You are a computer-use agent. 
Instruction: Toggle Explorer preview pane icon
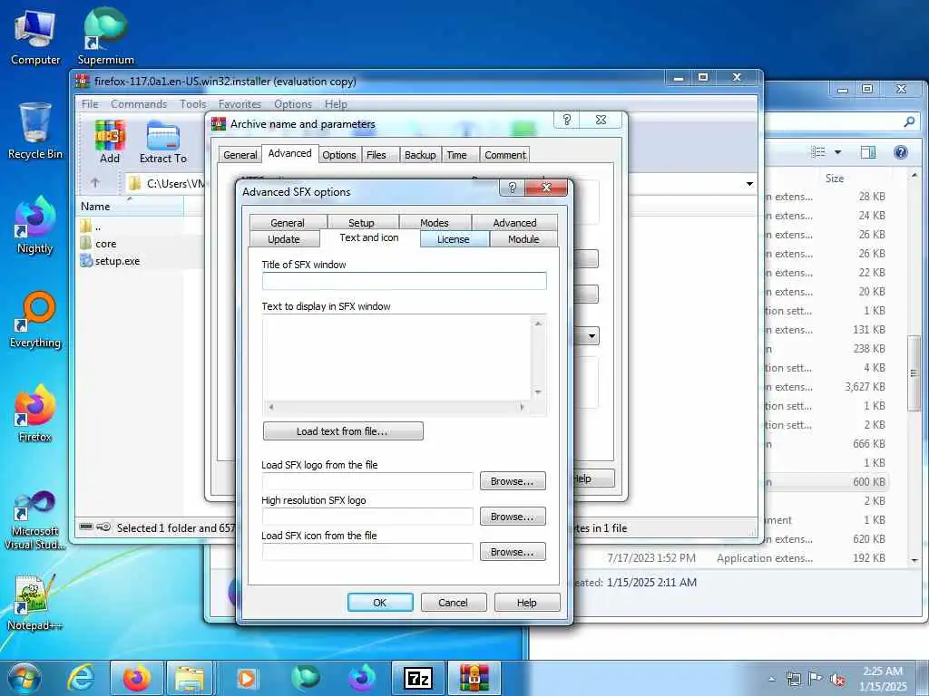pyautogui.click(x=868, y=152)
